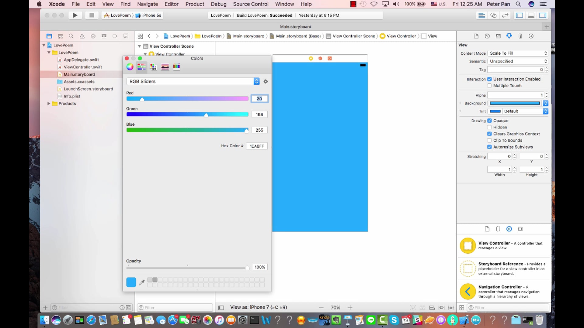Select ViewController.swift in the navigator
The height and width of the screenshot is (328, 584).
[x=83, y=67]
